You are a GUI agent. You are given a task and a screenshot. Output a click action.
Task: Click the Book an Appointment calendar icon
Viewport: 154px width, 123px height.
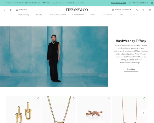(113, 10)
